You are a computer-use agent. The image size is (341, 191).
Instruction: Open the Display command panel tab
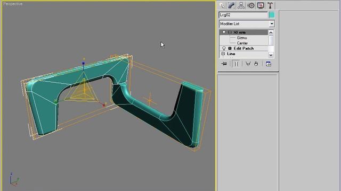coord(261,5)
